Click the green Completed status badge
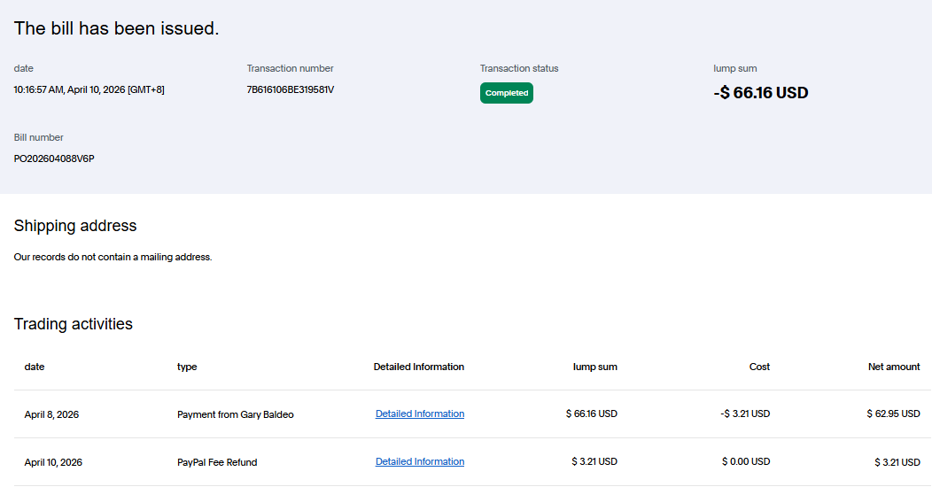The image size is (932, 487). coord(506,93)
